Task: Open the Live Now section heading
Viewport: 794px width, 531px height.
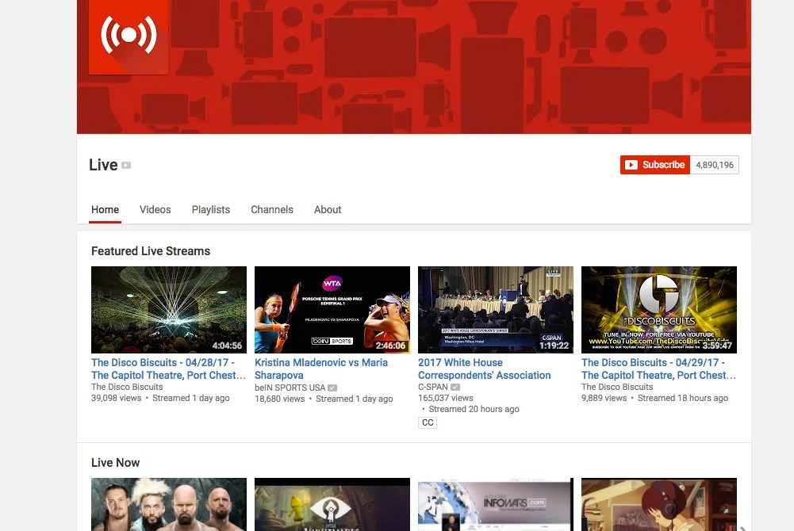Action: tap(116, 462)
